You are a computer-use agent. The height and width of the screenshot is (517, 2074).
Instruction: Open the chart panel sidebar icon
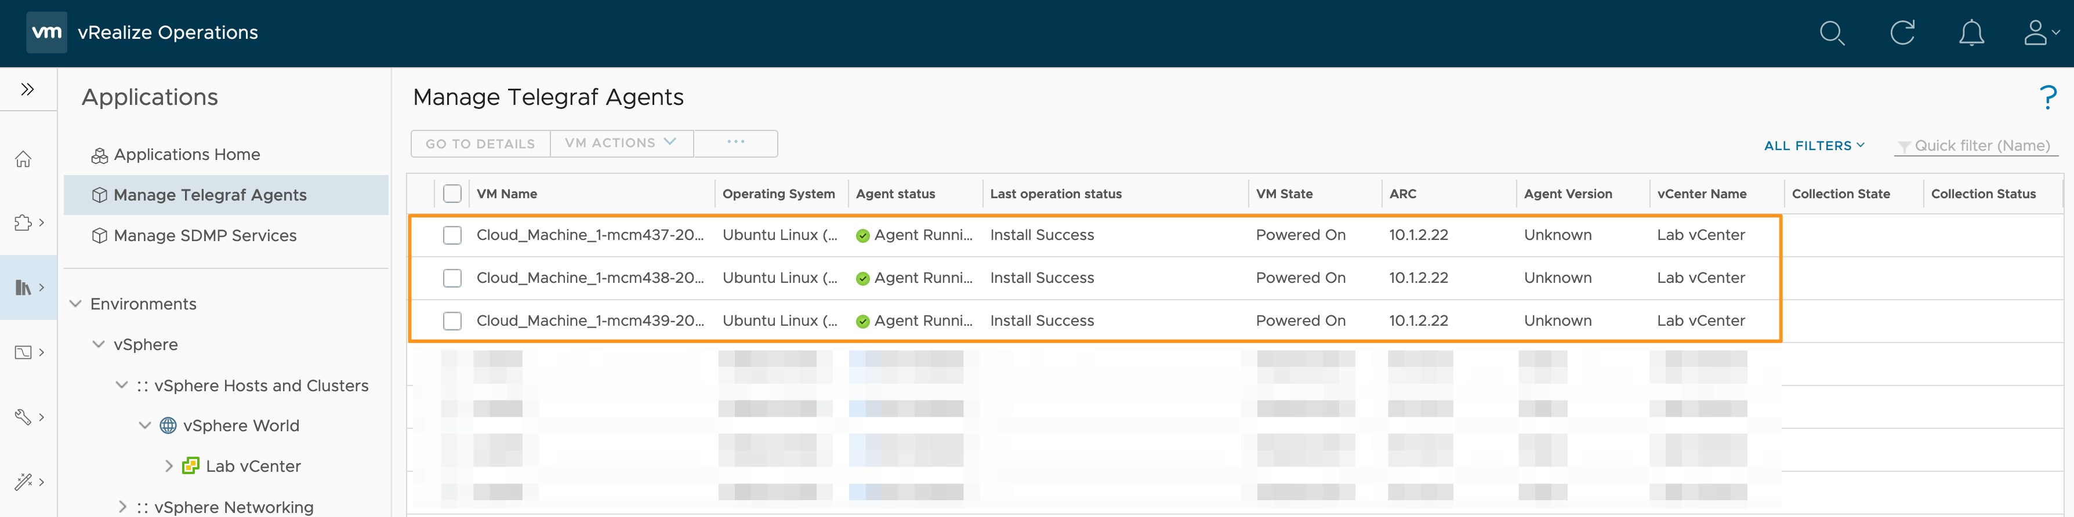(x=23, y=352)
